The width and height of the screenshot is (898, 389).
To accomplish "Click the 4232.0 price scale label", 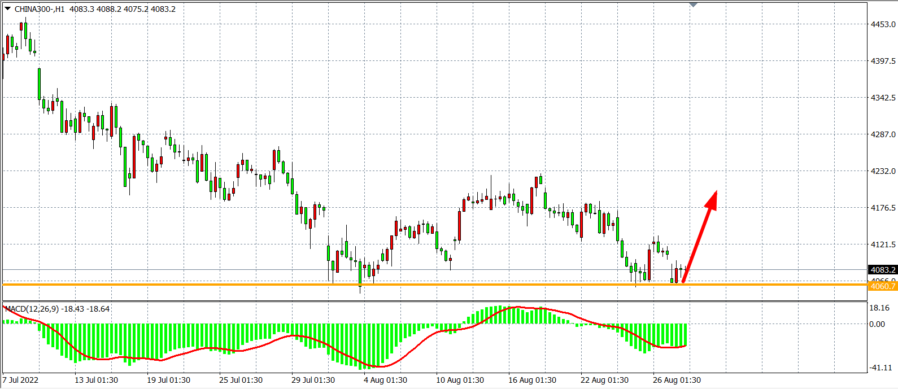I will click(883, 171).
